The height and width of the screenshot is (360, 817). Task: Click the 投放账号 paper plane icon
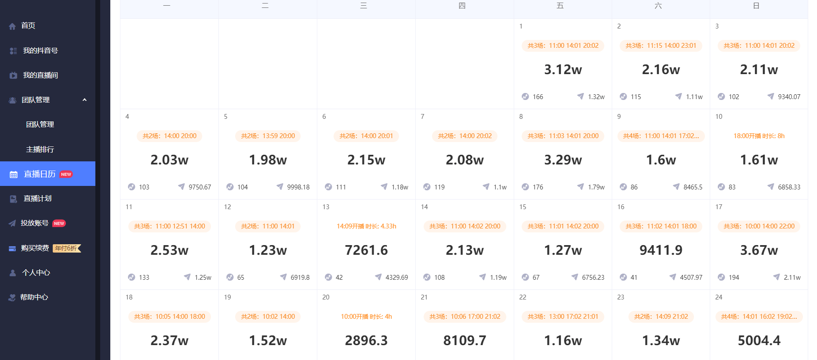pyautogui.click(x=12, y=223)
